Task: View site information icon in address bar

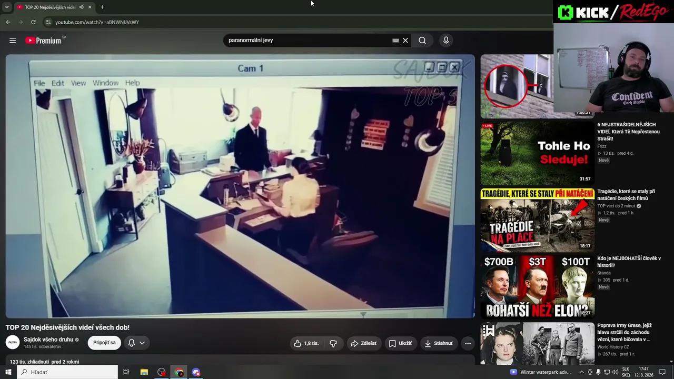Action: point(48,22)
